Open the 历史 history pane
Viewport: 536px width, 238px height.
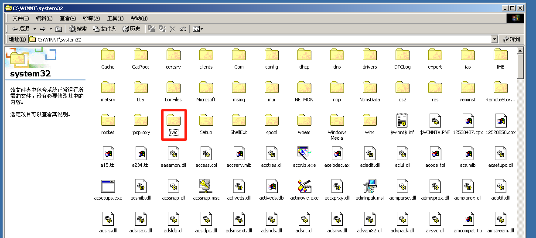pos(131,29)
